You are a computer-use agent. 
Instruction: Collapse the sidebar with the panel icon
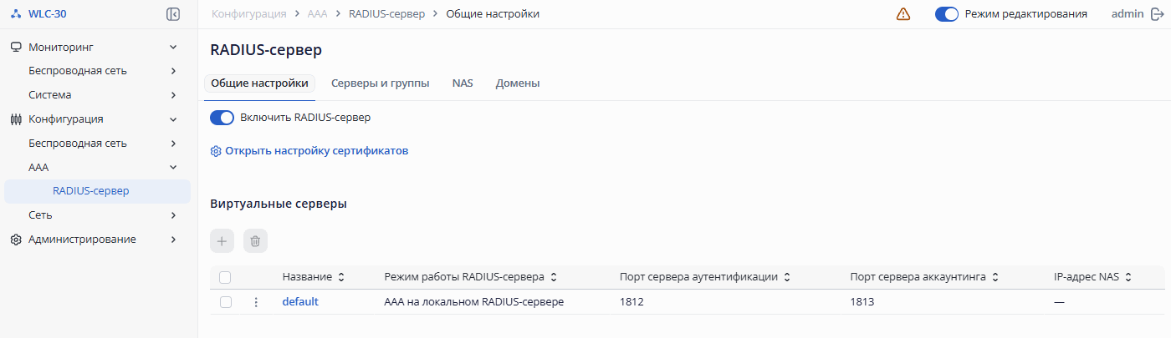173,14
